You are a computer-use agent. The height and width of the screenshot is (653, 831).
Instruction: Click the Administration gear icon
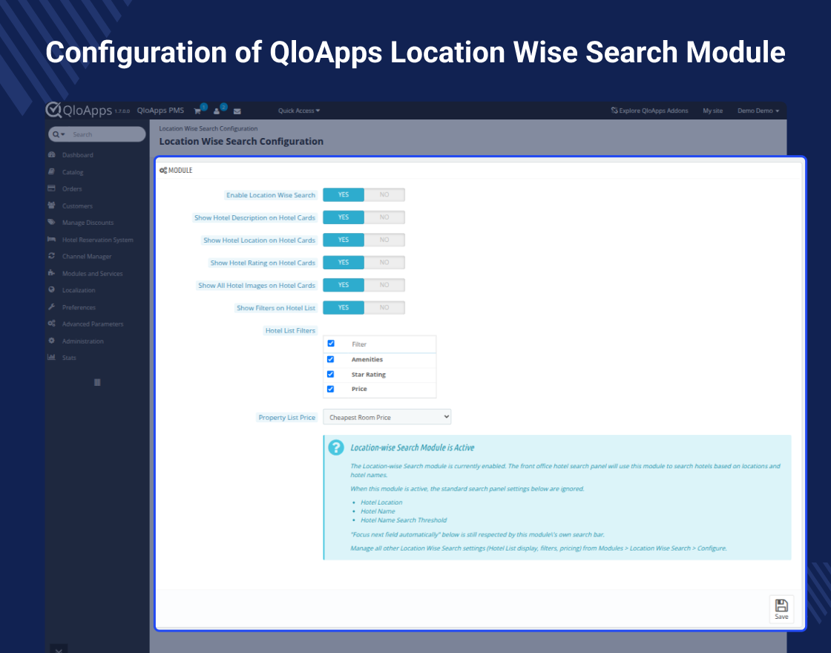tap(51, 341)
